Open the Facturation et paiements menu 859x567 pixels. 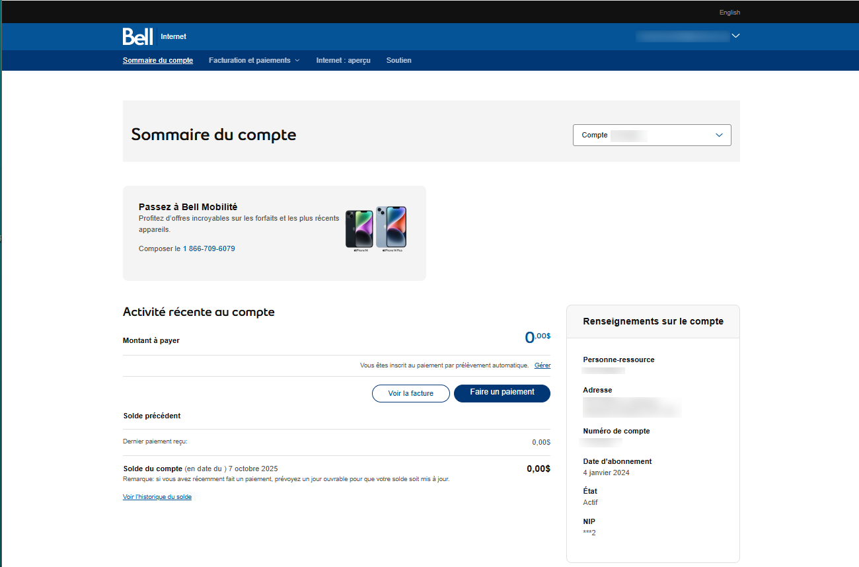(x=250, y=60)
